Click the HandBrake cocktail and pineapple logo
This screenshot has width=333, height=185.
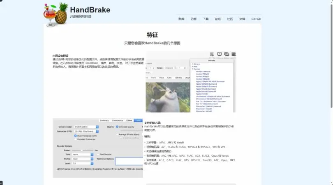tap(55, 14)
